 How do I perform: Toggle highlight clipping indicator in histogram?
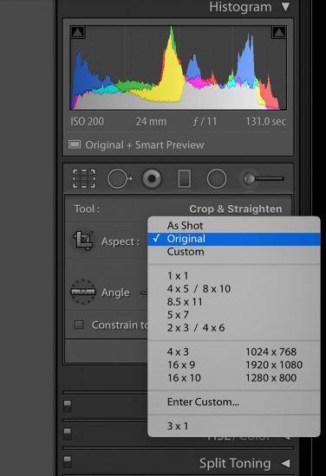click(278, 32)
